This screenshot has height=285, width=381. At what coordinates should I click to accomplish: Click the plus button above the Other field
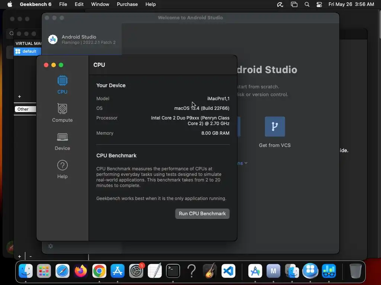(19, 96)
